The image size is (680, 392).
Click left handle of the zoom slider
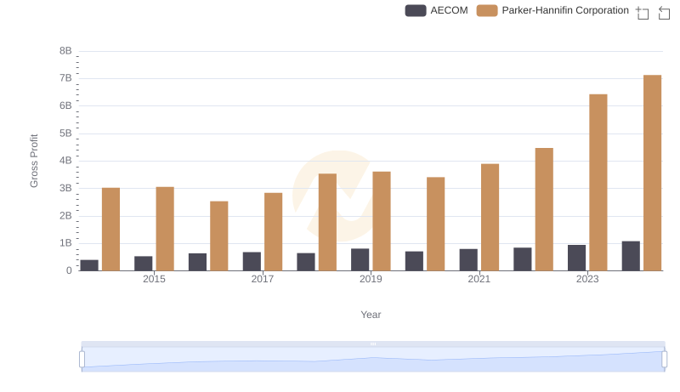tap(82, 360)
